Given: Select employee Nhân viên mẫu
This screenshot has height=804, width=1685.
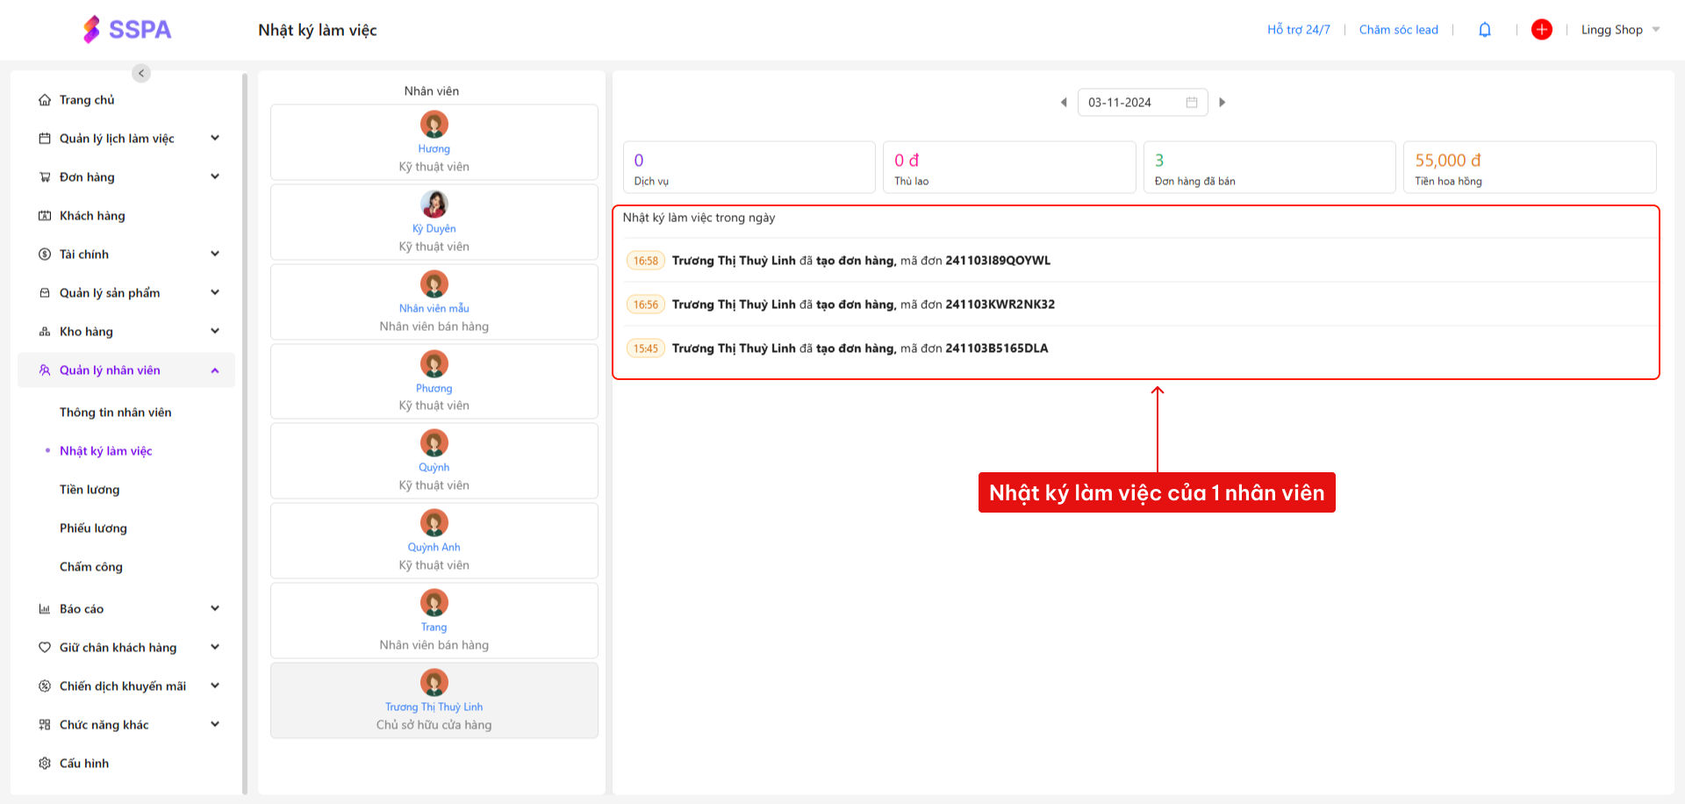Looking at the screenshot, I should point(434,301).
